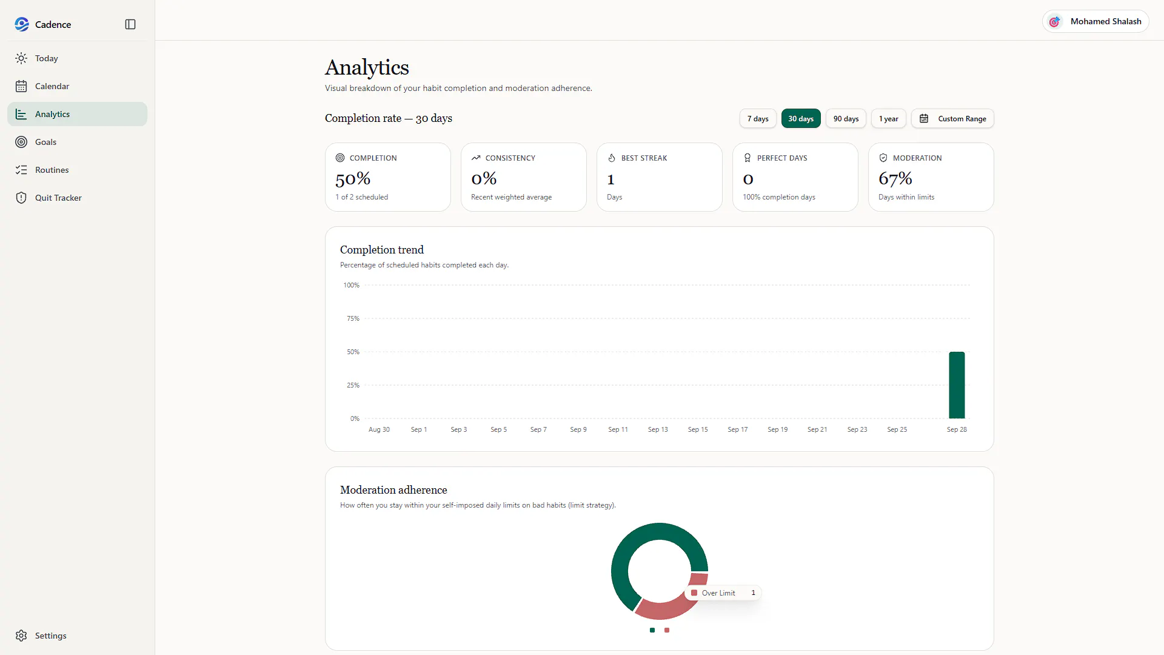Click the 'Days within limits' label
1164x655 pixels.
pyautogui.click(x=906, y=197)
